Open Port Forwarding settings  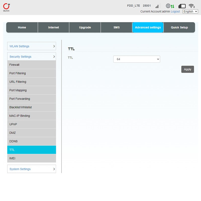click(31, 99)
